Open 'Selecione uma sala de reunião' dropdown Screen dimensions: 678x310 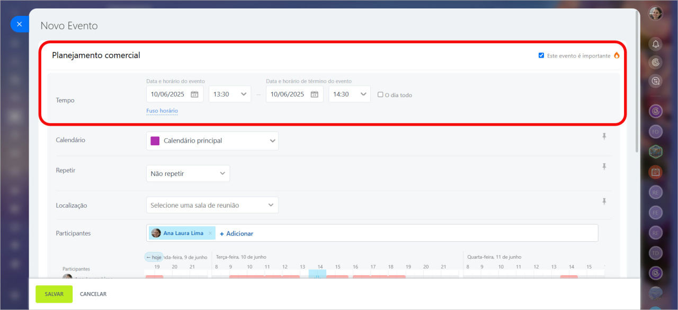[x=212, y=205]
